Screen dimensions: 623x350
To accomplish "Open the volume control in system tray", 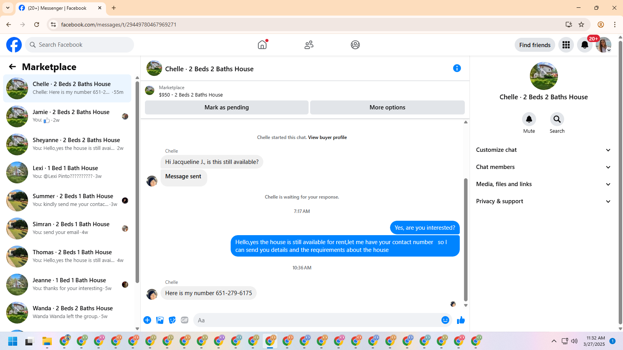I will pos(574,341).
